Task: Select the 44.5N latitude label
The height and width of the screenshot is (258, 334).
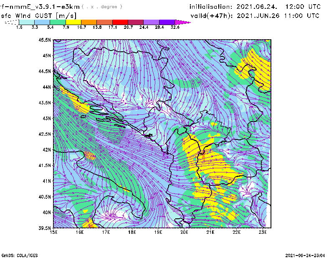Action: pyautogui.click(x=45, y=71)
